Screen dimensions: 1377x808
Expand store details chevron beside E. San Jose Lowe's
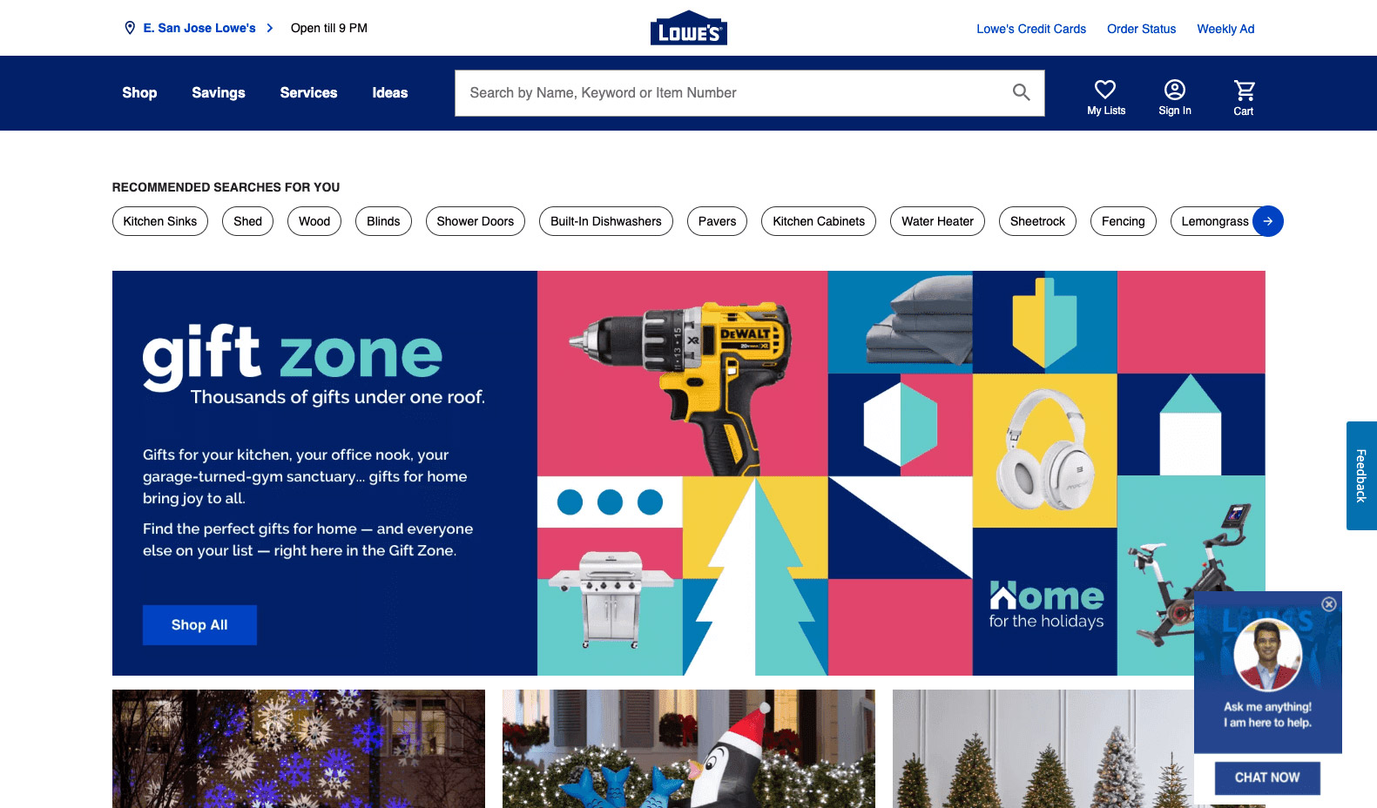tap(270, 28)
